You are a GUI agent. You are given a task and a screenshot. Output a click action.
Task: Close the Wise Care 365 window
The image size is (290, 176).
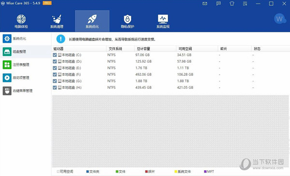click(284, 4)
